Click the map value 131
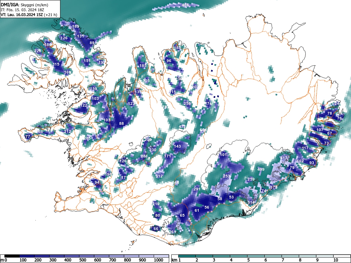Screen dimensions: 351x263 [x=80, y=36]
